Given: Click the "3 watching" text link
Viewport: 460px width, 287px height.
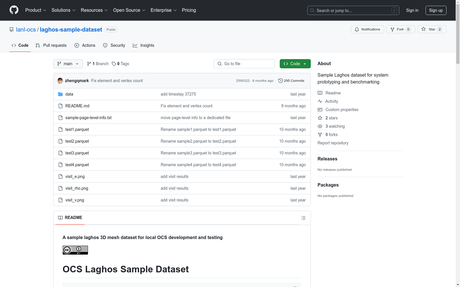Looking at the screenshot, I should click(x=335, y=126).
